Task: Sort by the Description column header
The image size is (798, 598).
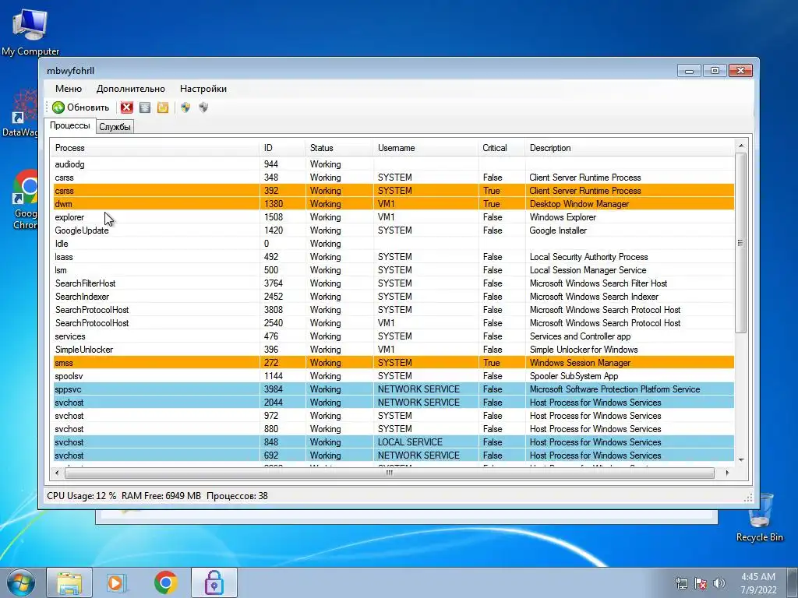Action: click(x=630, y=148)
